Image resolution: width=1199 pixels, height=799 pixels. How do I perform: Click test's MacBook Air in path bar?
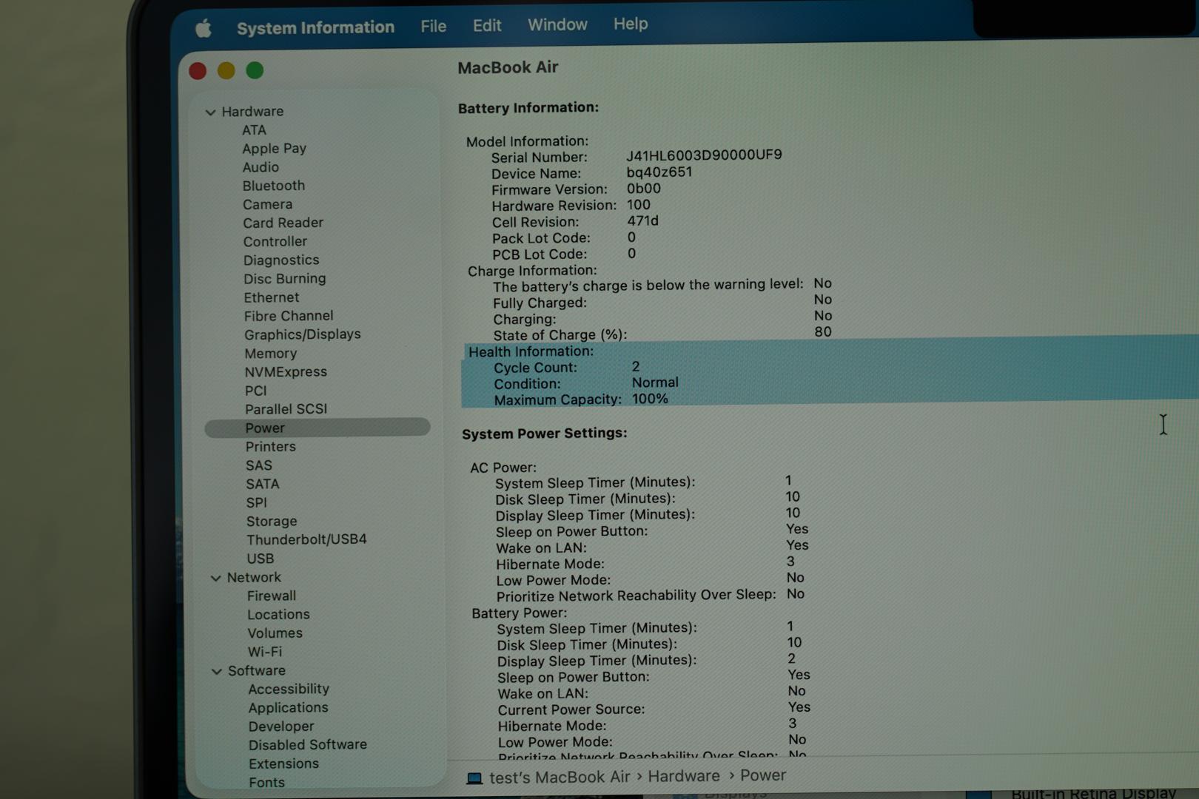tap(560, 778)
